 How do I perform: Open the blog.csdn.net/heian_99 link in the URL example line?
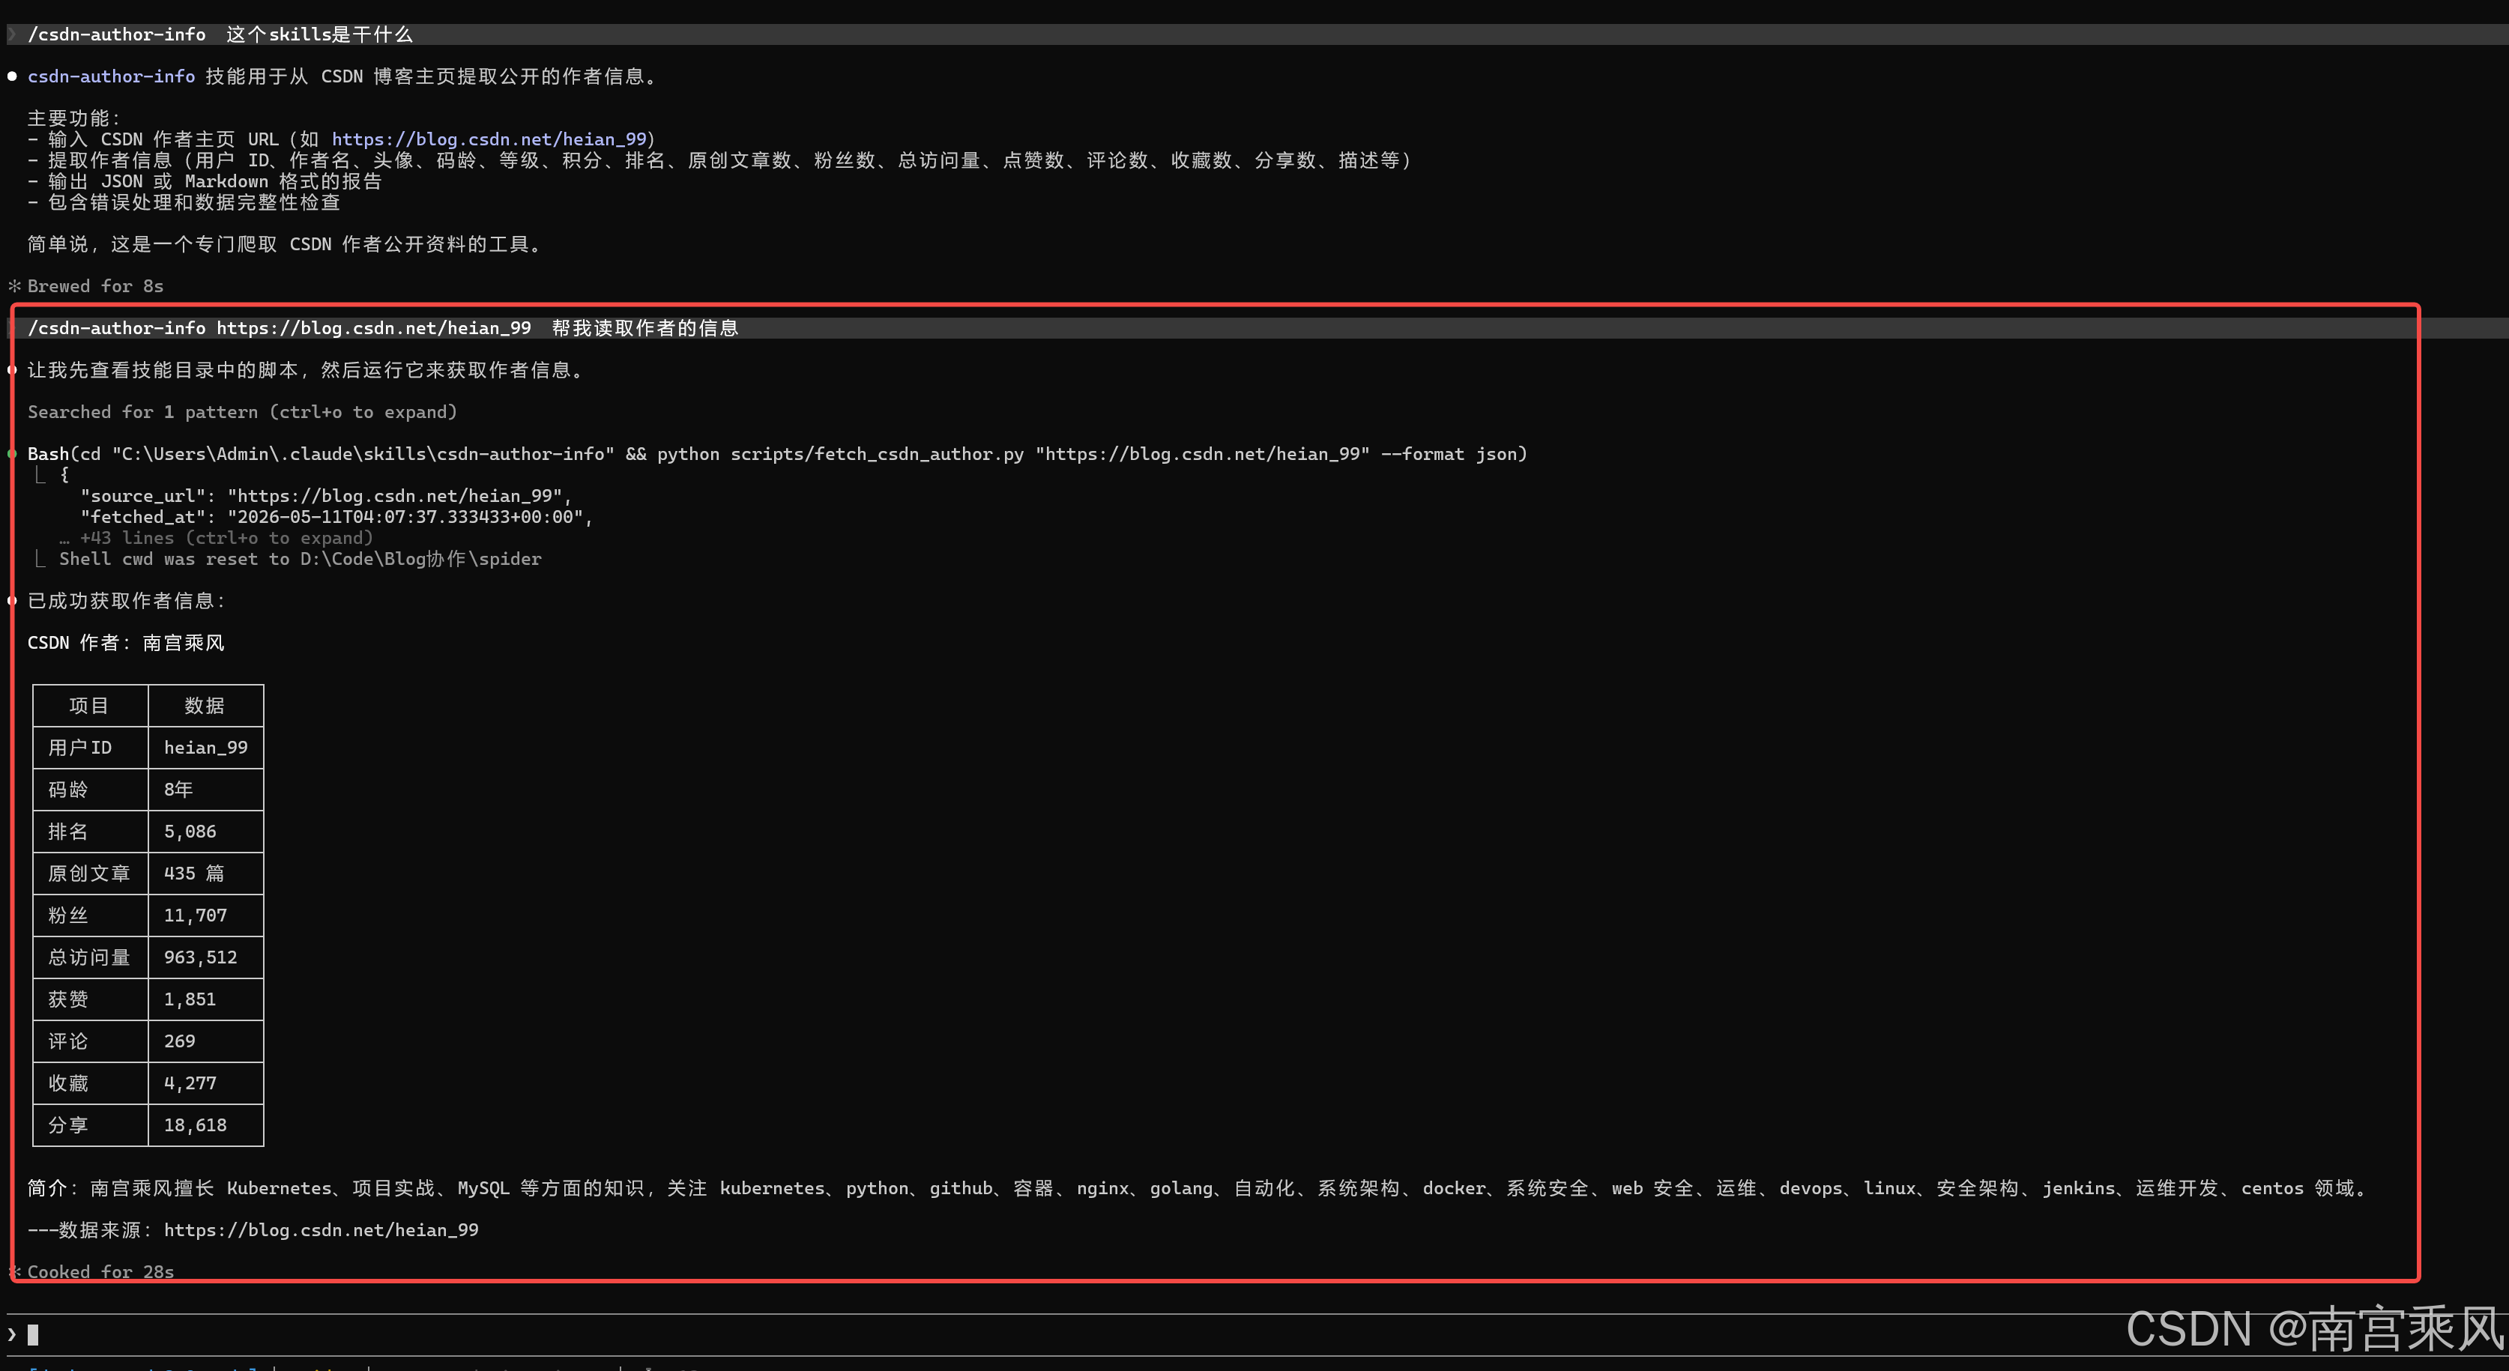point(489,139)
